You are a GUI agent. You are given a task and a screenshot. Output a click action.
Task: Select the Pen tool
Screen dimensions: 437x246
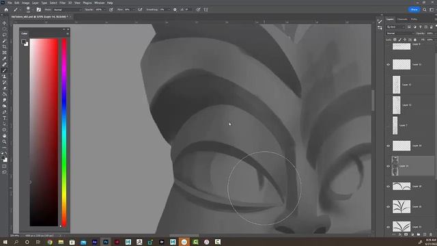[5, 112]
